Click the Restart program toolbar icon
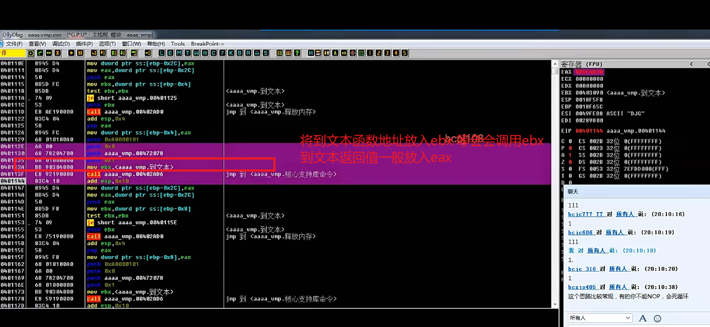Image resolution: width=710 pixels, height=327 pixels. (x=48, y=53)
